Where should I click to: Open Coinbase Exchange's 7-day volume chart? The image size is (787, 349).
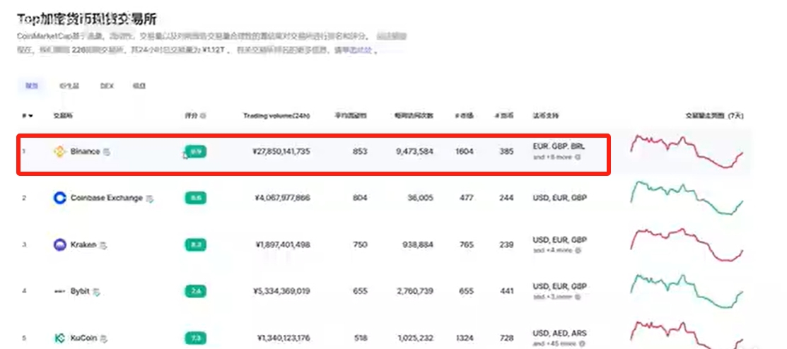(x=687, y=198)
